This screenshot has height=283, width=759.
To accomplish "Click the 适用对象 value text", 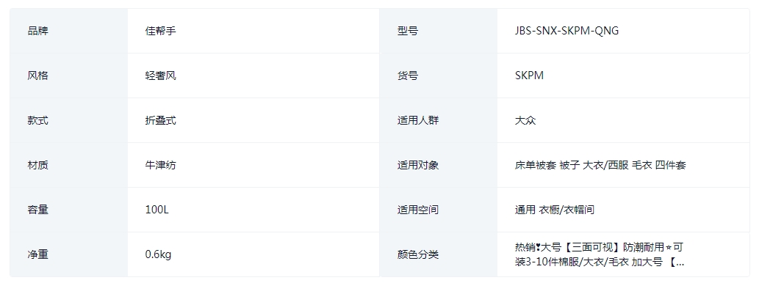I will click(600, 165).
